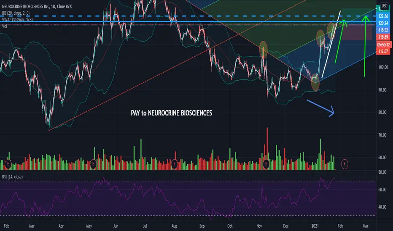This screenshot has height=231, width=393.
Task: Click the earnings E marker above May
Action: pyautogui.click(x=93, y=164)
